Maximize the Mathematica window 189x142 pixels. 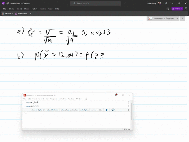pyautogui.click(x=123, y=95)
